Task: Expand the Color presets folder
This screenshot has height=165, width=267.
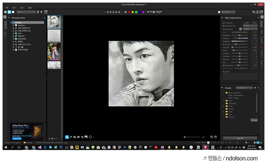Action: coord(224,101)
